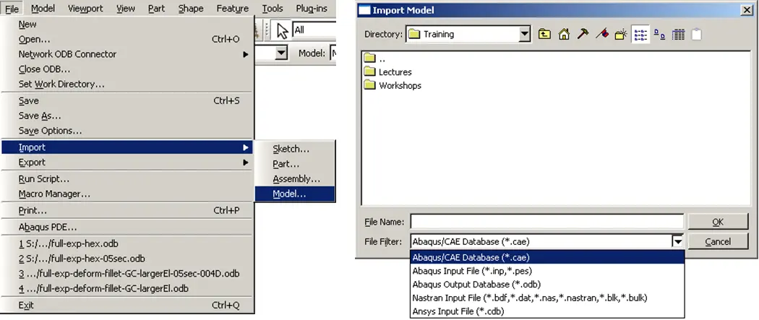This screenshot has width=759, height=320.
Task: Select Run Script... menu entry
Action: 126,179
